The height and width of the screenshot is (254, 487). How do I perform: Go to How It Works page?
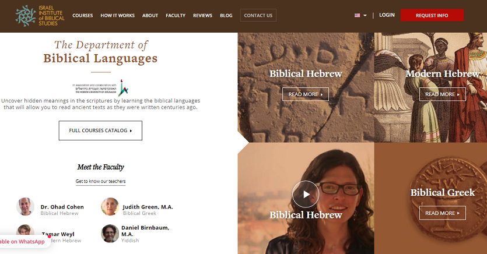click(117, 16)
